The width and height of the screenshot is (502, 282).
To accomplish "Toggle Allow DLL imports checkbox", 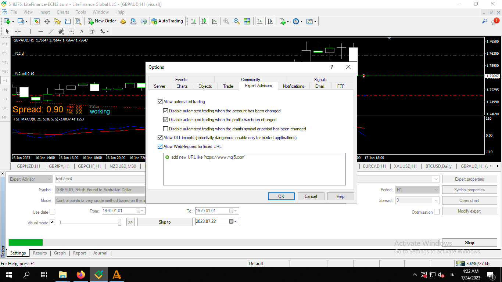I will pyautogui.click(x=160, y=138).
